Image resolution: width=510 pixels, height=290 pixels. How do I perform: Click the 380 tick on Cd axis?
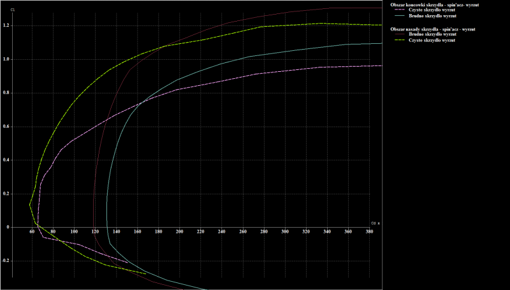(x=369, y=233)
